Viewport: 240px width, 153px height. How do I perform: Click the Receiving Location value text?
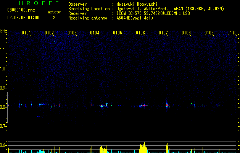[x=170, y=9]
